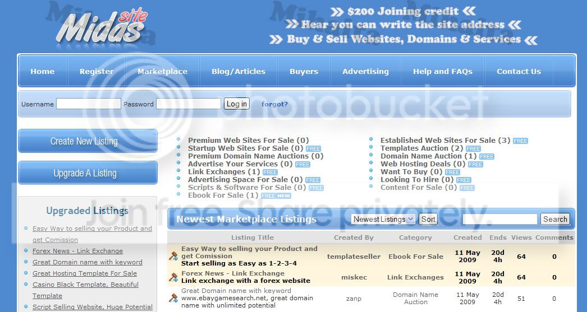
Task: Click Link Exchanges category cell in table
Action: click(415, 278)
